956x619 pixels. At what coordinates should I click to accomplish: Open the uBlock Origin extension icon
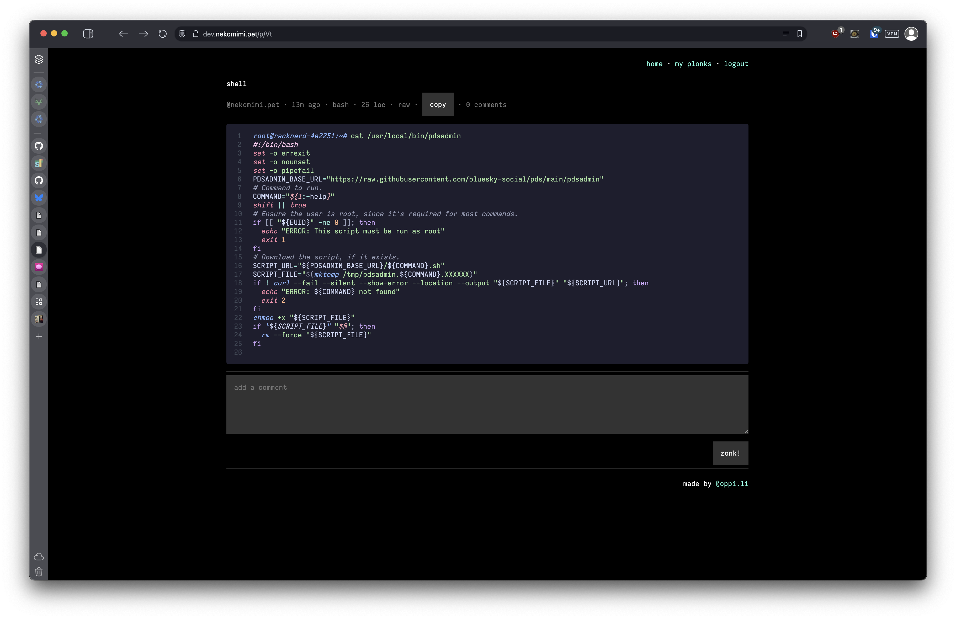836,34
